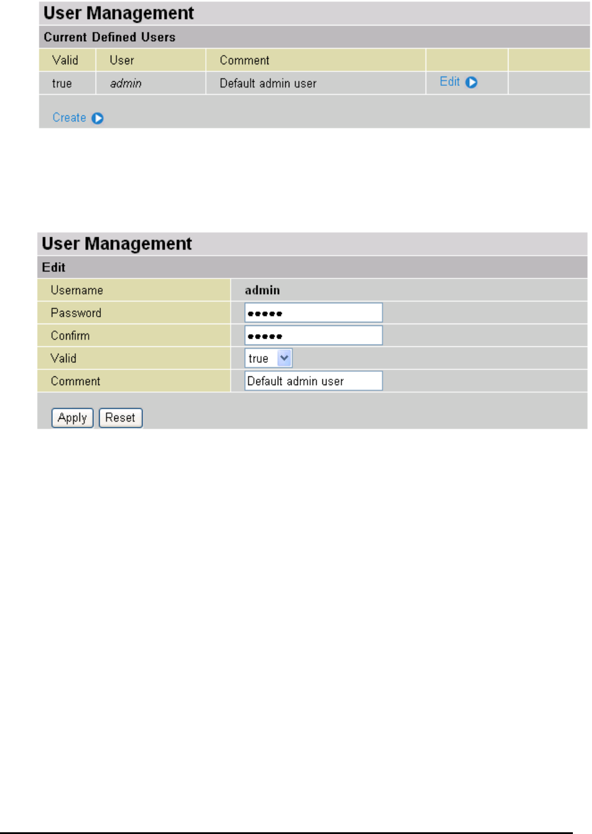The image size is (592, 834).
Task: Click the 'Password' label in Edit form
Action: coord(76,313)
